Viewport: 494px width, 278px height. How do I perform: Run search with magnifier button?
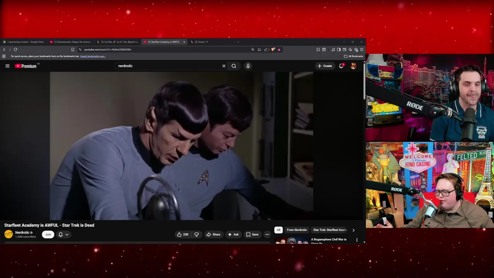[x=234, y=66]
